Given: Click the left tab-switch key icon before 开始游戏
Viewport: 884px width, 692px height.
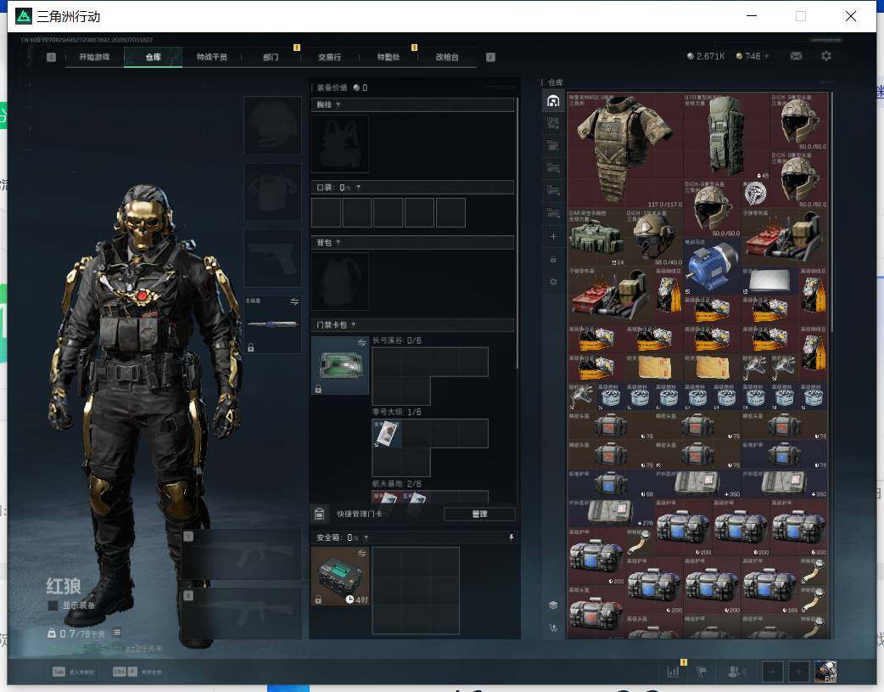Looking at the screenshot, I should [x=51, y=57].
